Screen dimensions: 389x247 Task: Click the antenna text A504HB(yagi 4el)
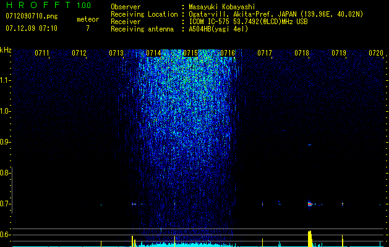[218, 29]
